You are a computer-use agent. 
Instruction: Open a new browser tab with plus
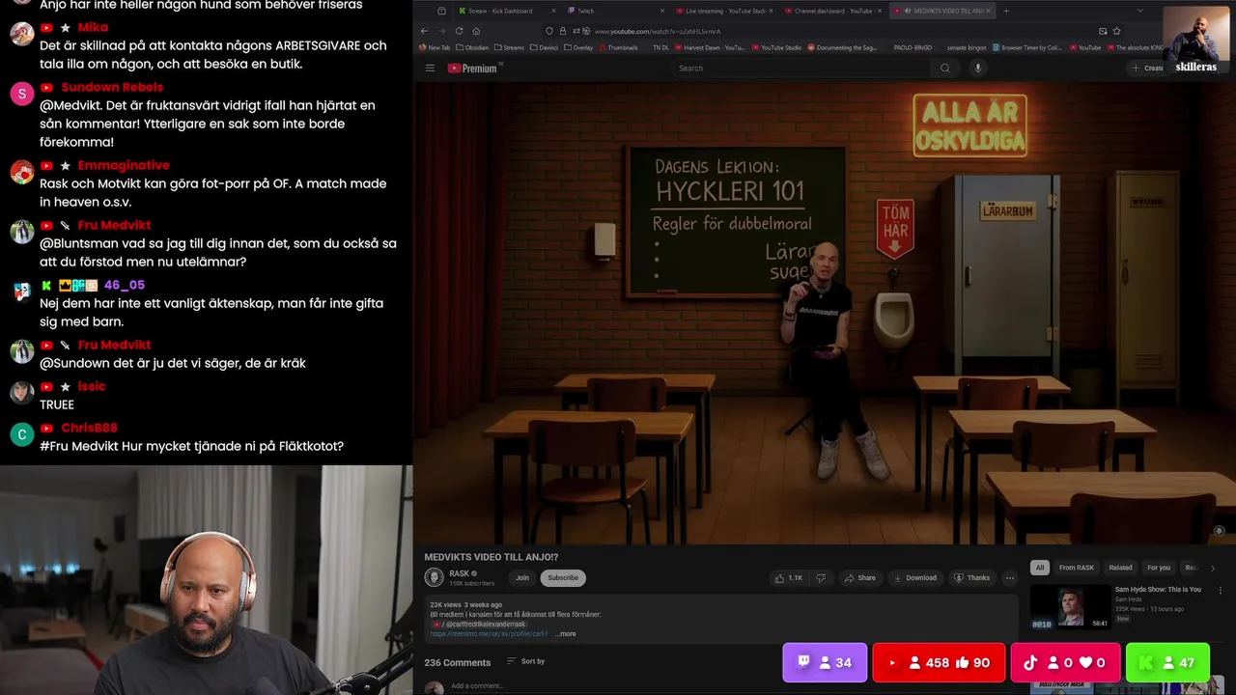coord(1006,11)
